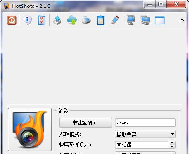Click the 參數 group title
This screenshot has height=154, width=189.
[63, 110]
